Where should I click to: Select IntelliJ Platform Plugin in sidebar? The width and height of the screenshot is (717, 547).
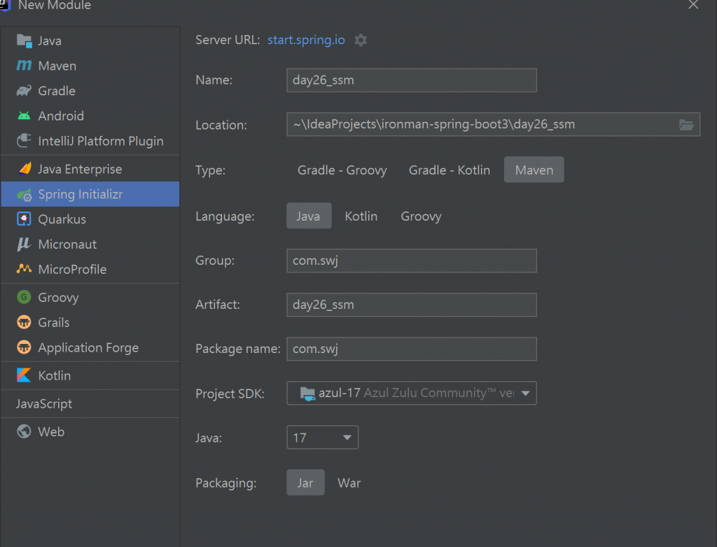click(90, 140)
